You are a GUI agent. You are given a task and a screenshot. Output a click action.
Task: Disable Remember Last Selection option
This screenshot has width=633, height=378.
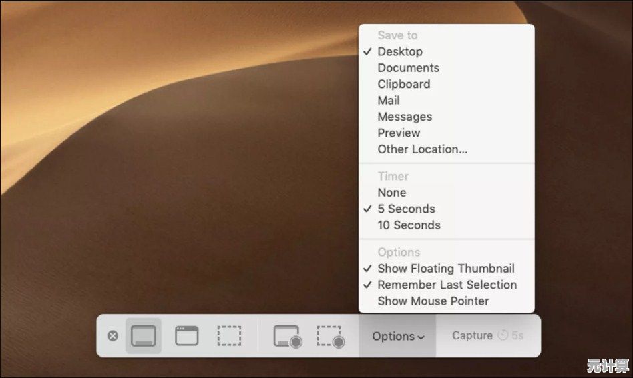click(447, 285)
